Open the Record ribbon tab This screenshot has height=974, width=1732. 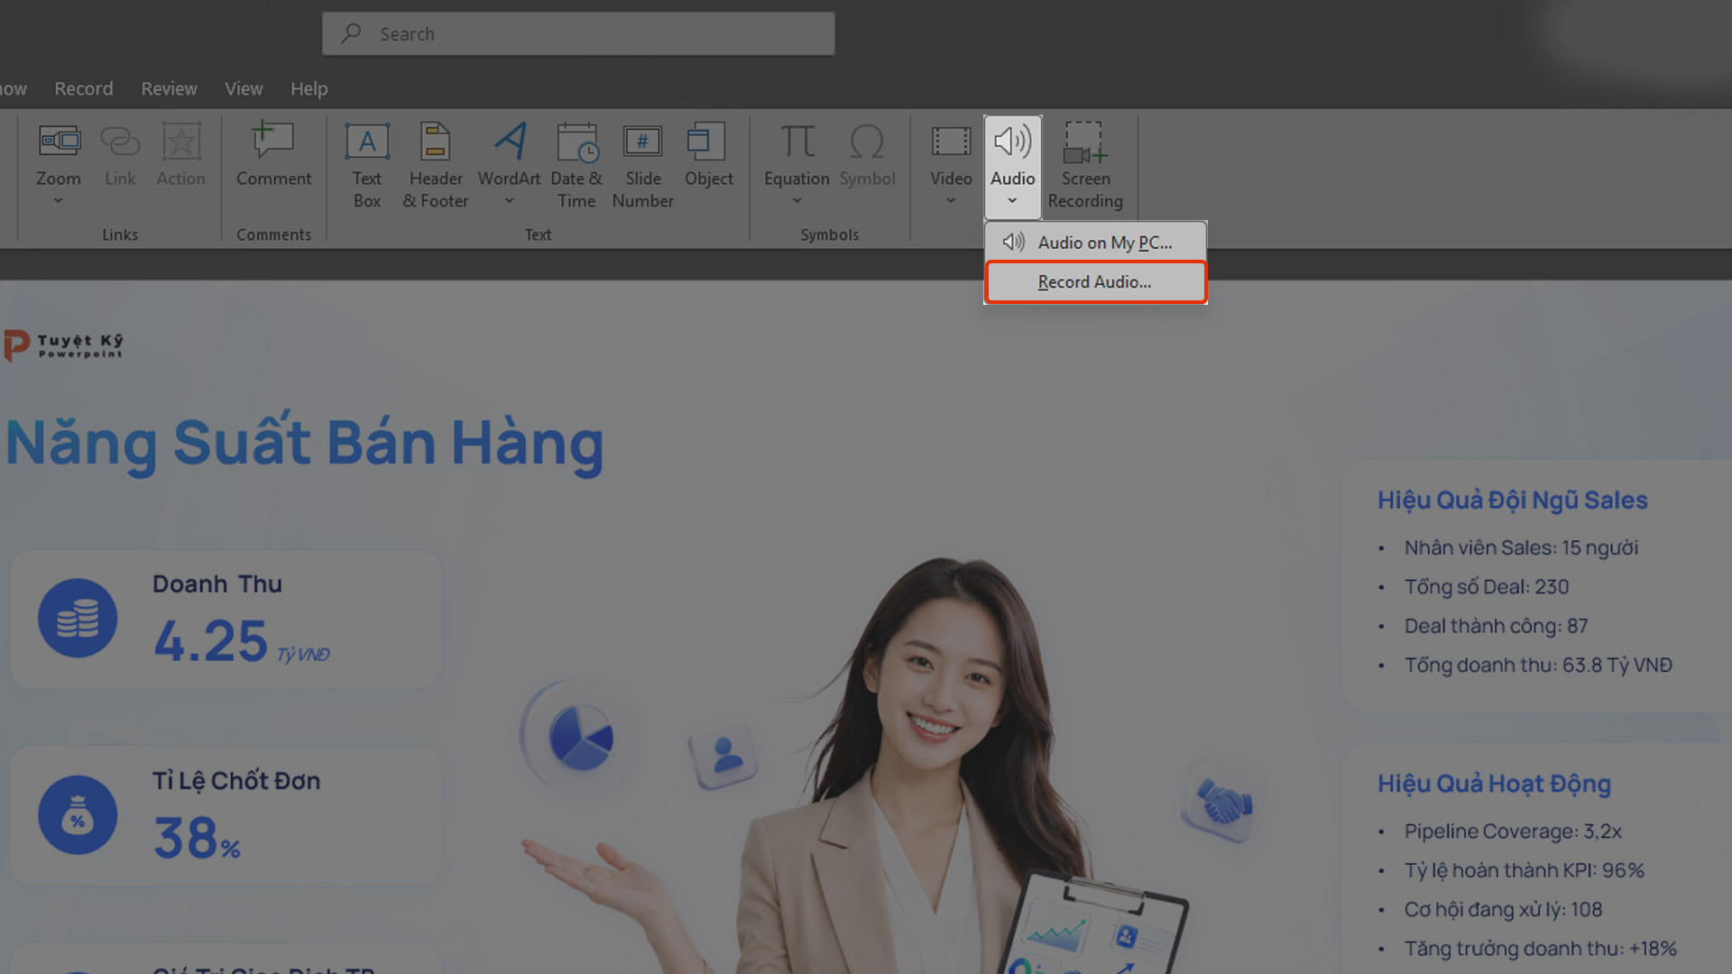point(84,88)
